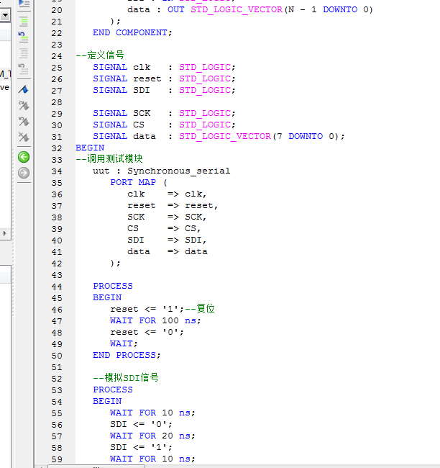
Task: Click the gray lines icon in the toolbar
Action: pos(24,53)
